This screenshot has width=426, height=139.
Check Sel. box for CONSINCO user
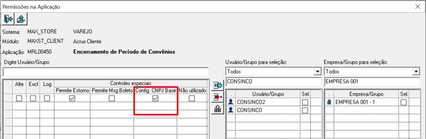305,111
